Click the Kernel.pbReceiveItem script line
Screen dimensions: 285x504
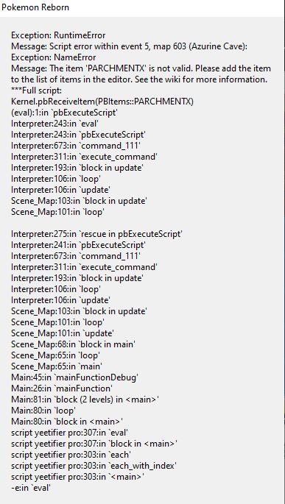click(x=102, y=102)
